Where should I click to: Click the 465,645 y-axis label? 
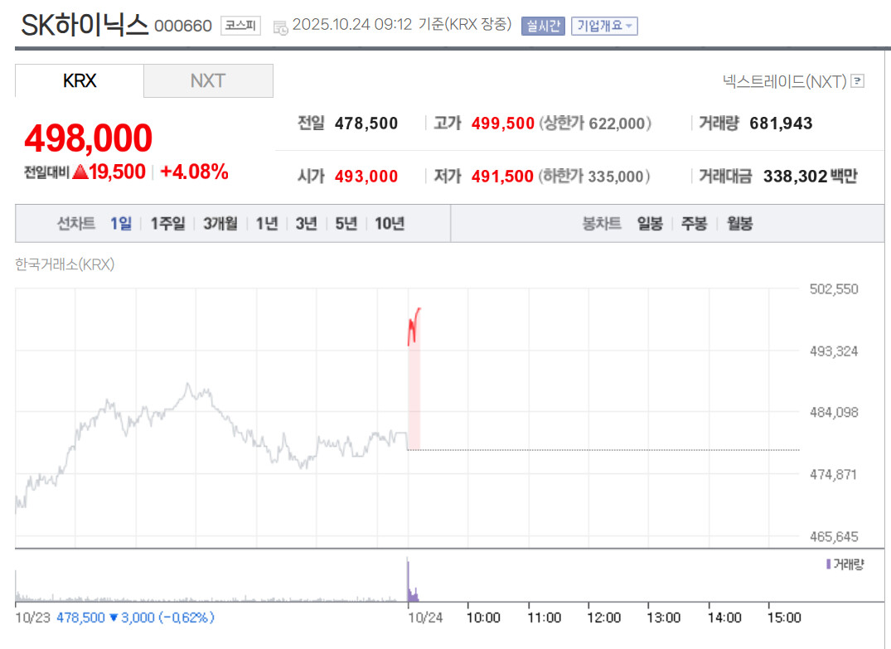pos(834,536)
